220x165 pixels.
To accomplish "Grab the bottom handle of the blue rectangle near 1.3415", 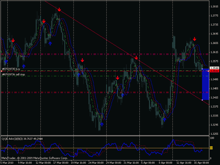I will [x=202, y=100].
